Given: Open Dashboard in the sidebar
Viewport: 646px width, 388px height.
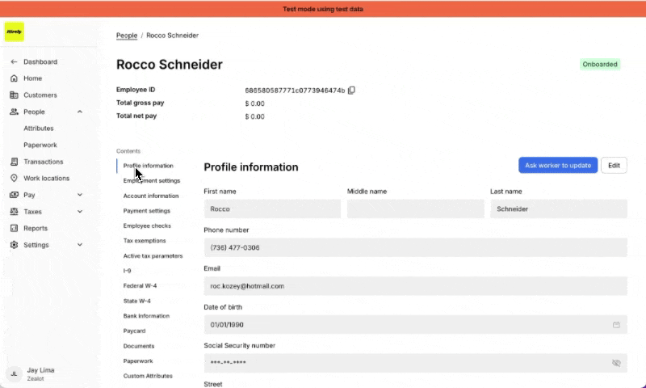Looking at the screenshot, I should tap(40, 62).
